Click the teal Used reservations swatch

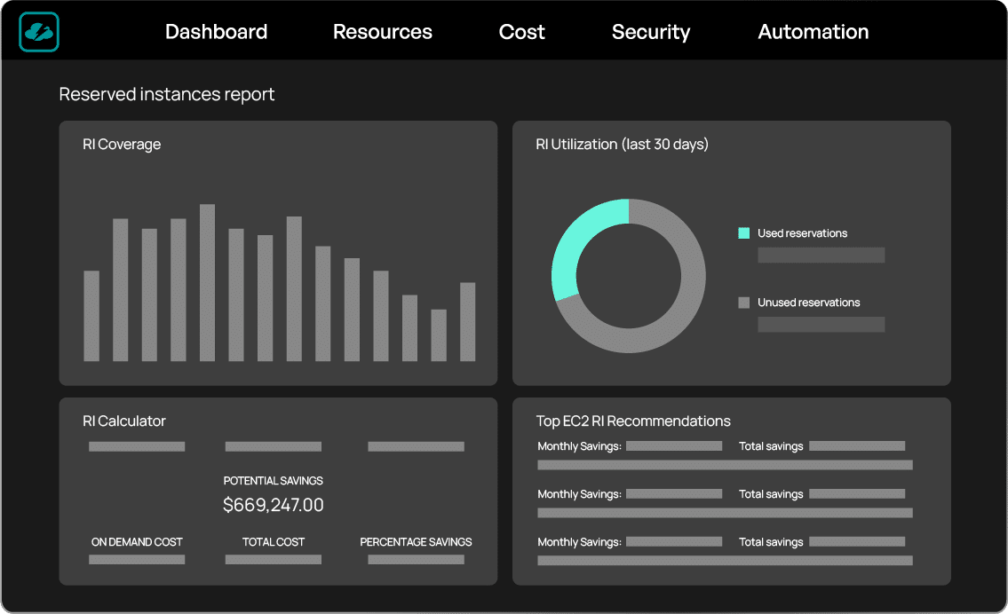pos(743,233)
